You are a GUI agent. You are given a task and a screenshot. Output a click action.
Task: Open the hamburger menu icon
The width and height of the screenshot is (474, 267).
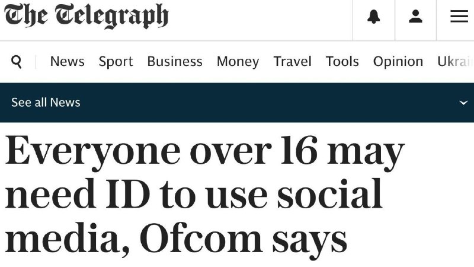coord(459,16)
